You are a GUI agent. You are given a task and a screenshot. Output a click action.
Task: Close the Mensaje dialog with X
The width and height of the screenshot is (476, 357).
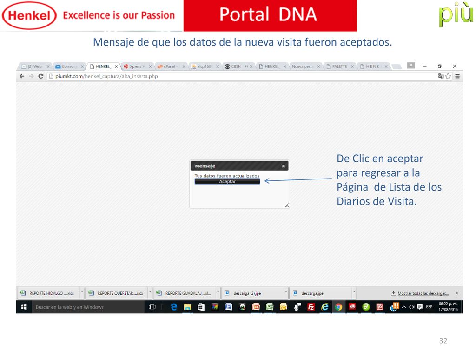click(283, 166)
